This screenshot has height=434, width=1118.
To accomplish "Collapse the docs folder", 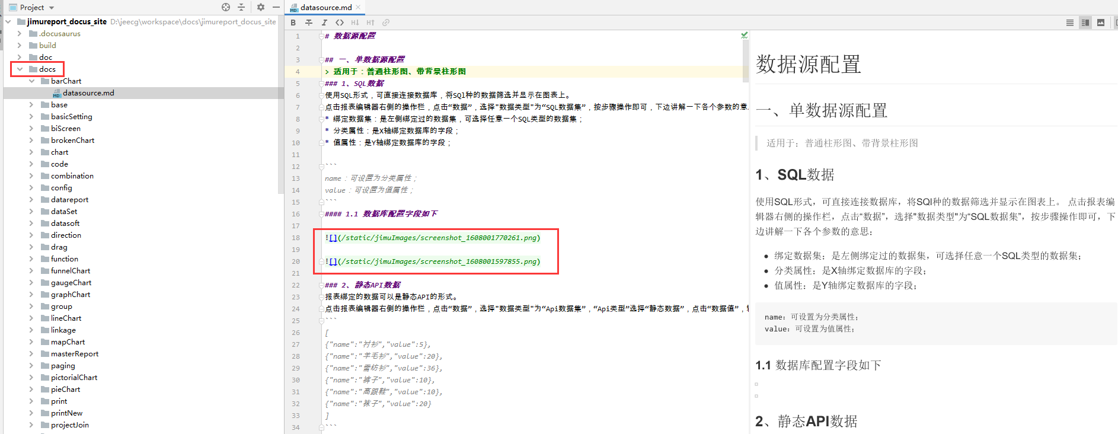I will 20,69.
